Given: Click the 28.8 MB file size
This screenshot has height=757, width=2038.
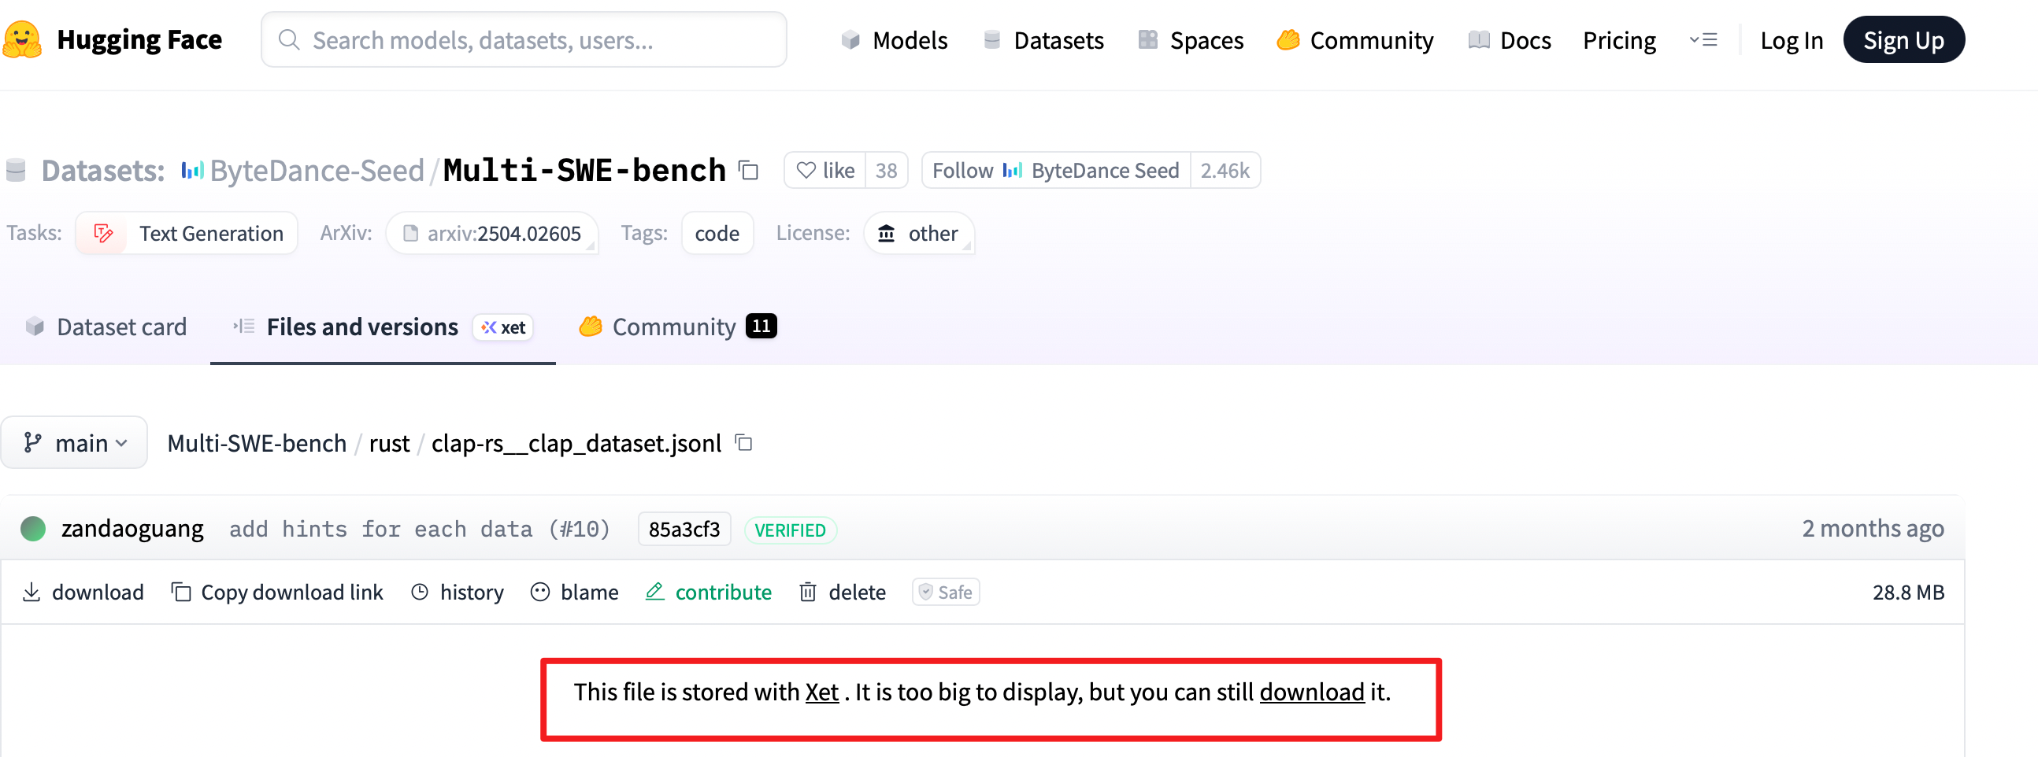Looking at the screenshot, I should tap(1908, 592).
